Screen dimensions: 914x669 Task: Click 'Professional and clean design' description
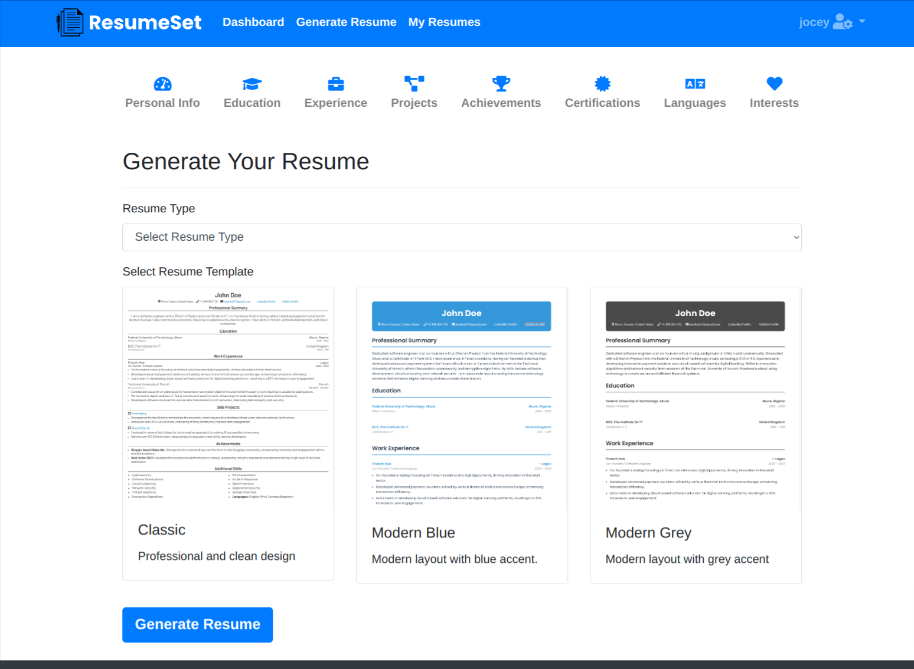pyautogui.click(x=217, y=556)
